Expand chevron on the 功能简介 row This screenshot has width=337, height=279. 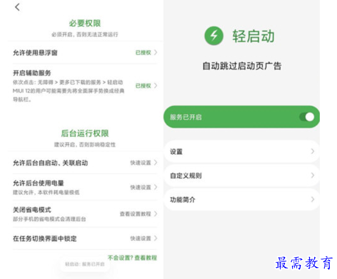tap(313, 200)
